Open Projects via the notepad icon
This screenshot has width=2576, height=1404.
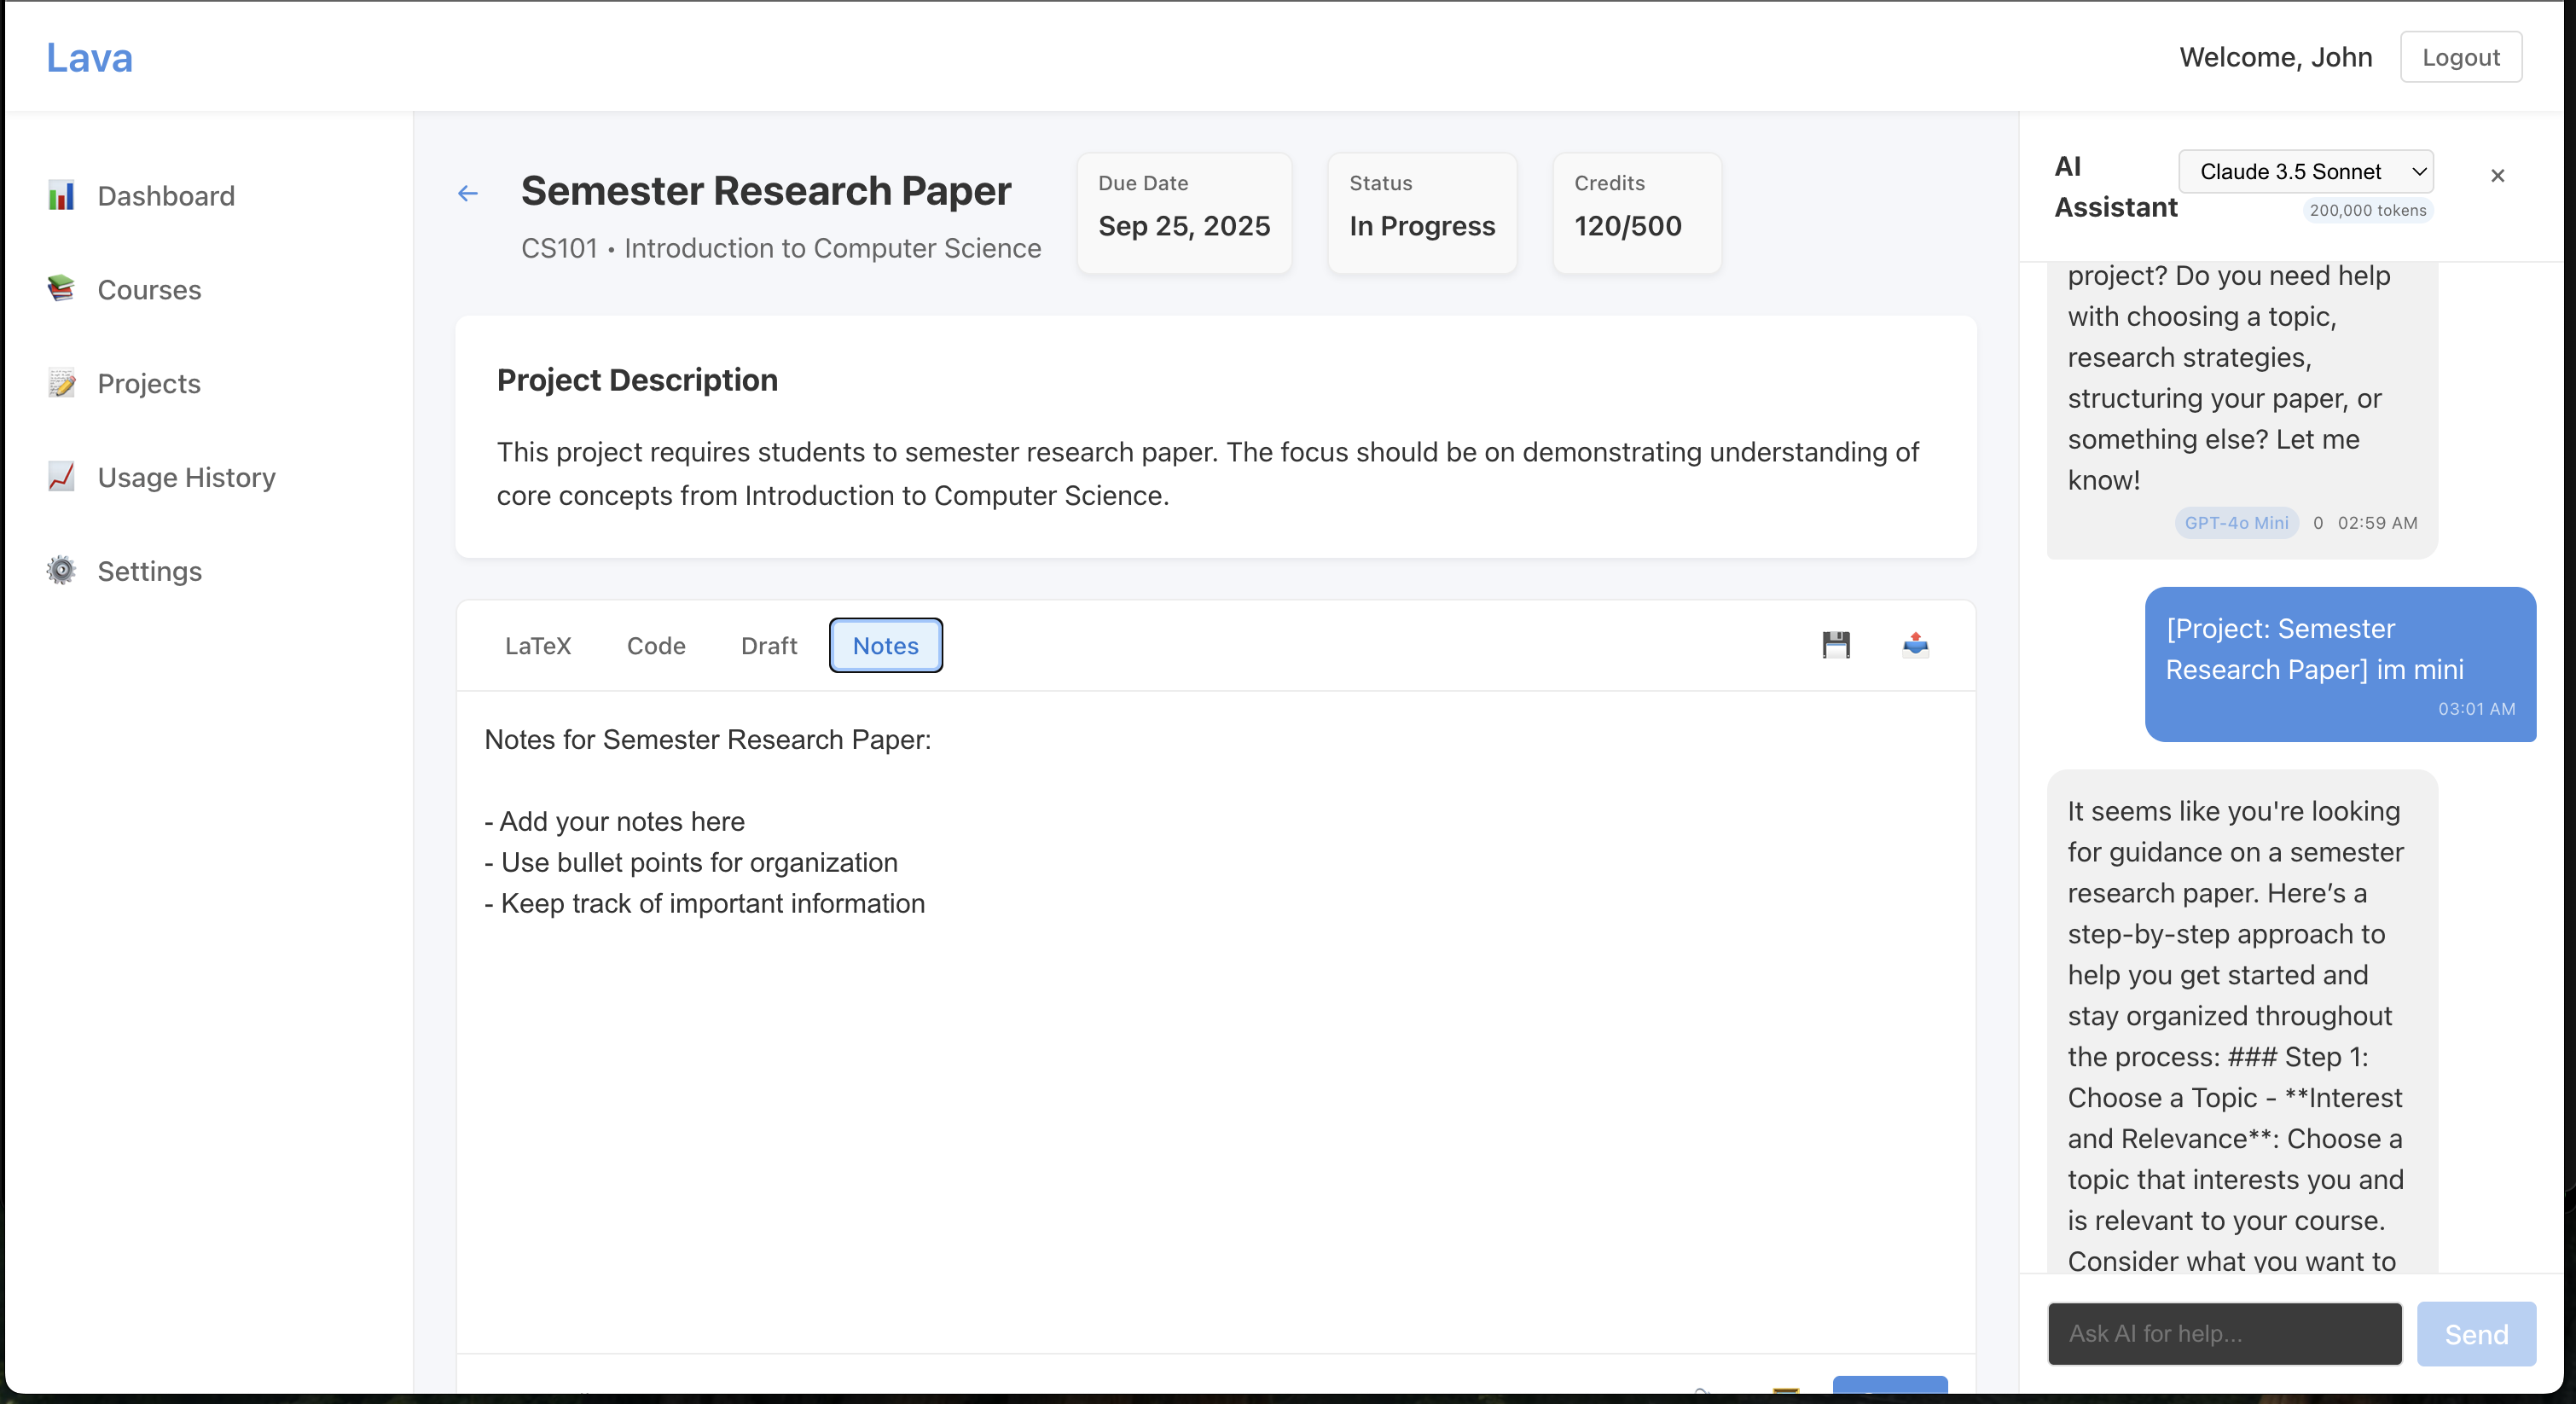point(61,383)
